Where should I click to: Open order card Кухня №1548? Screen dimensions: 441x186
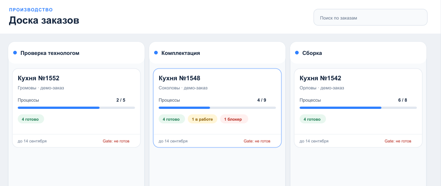[x=217, y=108]
